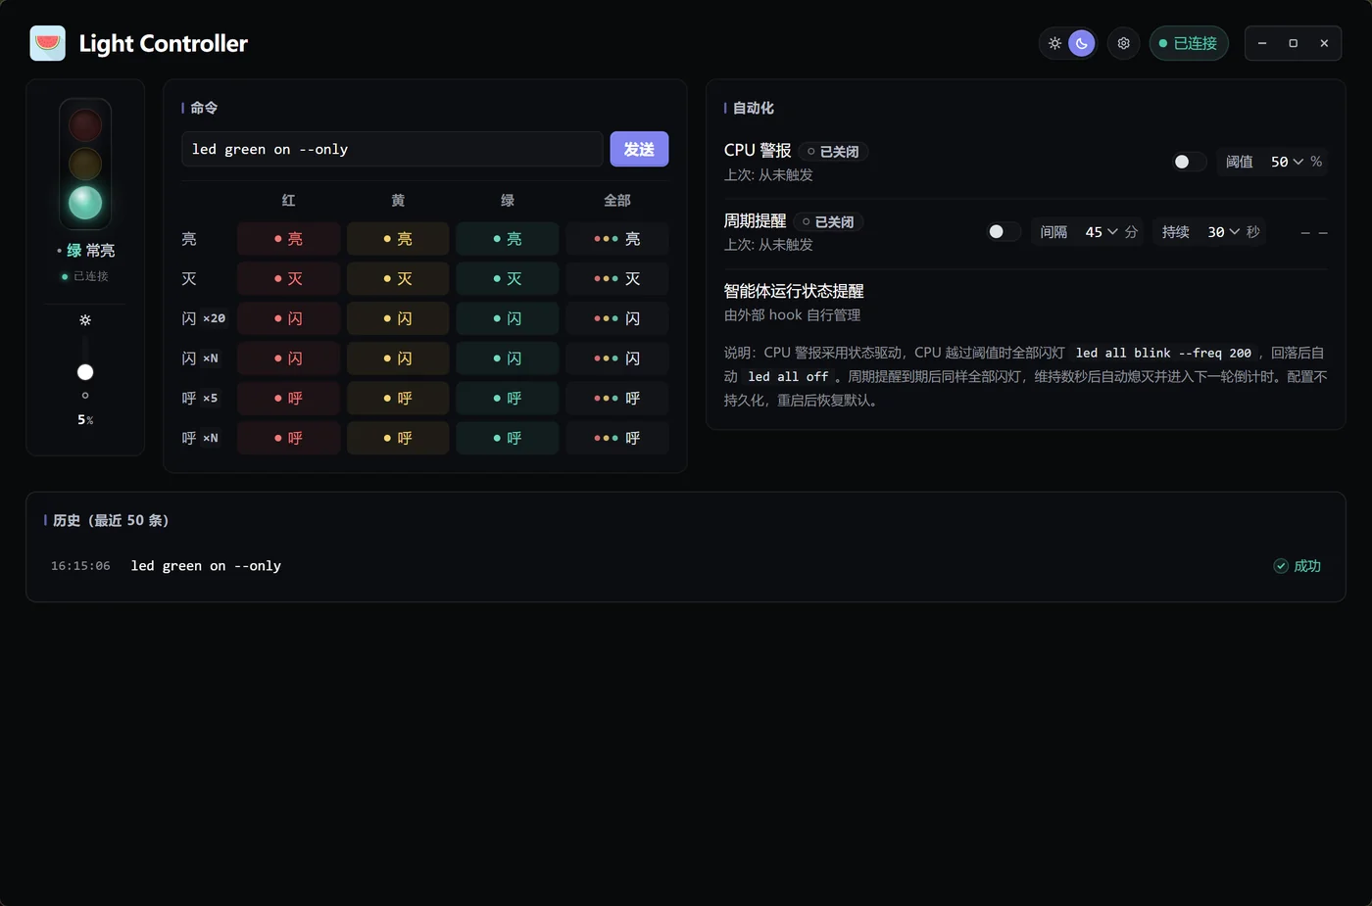Click history entry led green on --only

(206, 566)
